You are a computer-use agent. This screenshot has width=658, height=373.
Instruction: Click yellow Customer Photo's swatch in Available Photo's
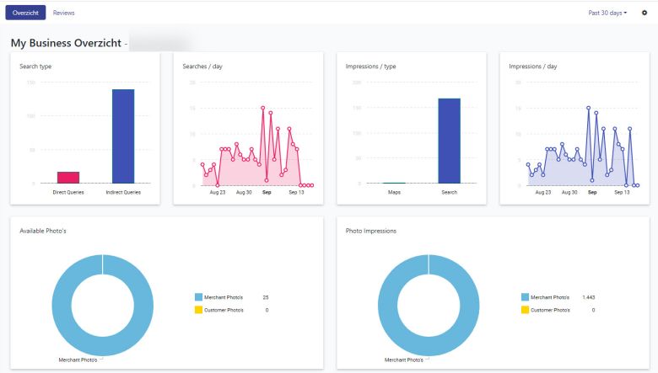click(199, 310)
